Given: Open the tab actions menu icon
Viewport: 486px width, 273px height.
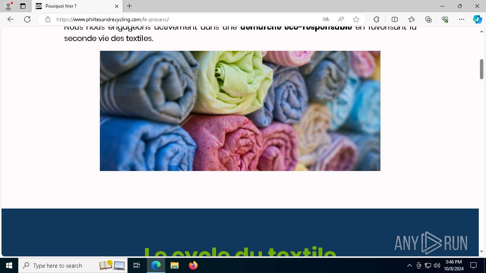Looking at the screenshot, I should 23,6.
